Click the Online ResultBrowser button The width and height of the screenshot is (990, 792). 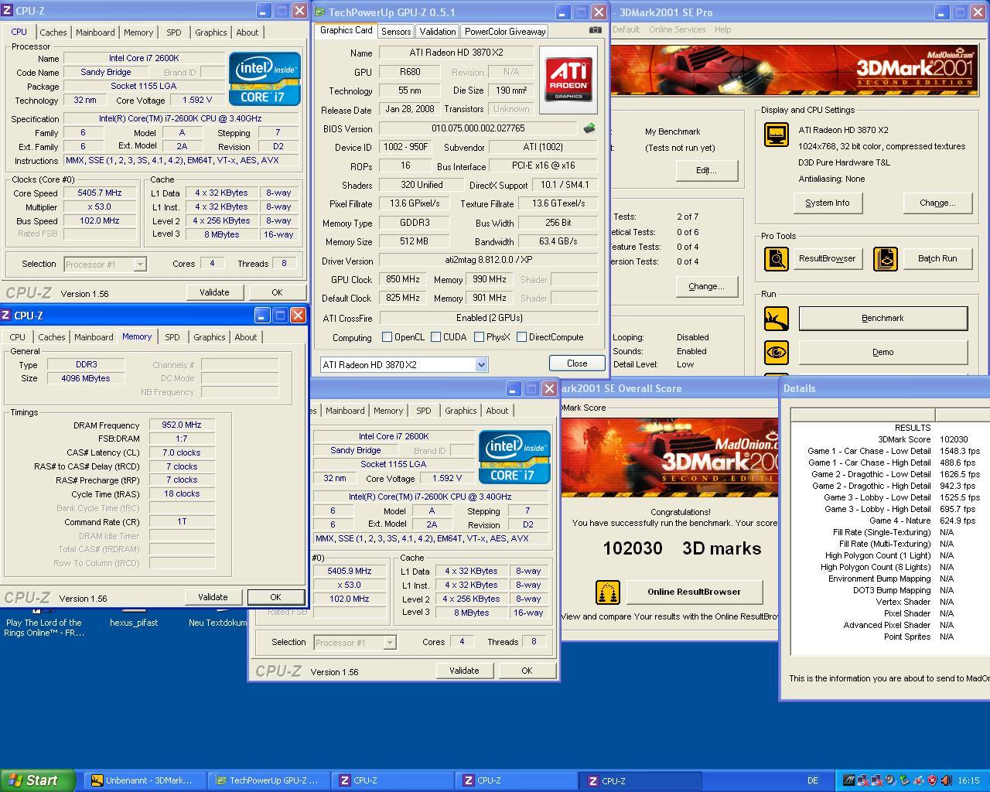(694, 592)
